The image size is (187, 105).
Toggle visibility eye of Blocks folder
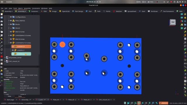[x=11, y=24]
